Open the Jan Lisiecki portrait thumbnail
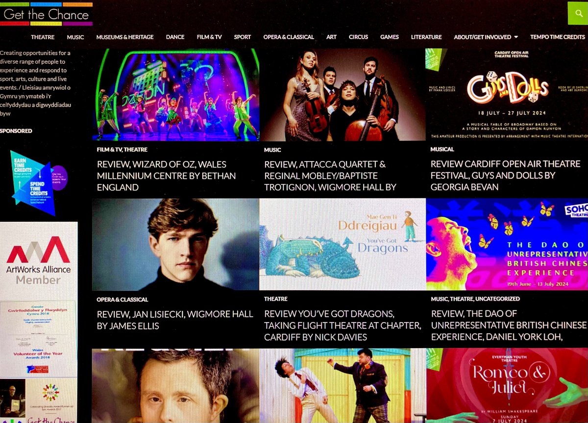 coord(175,244)
